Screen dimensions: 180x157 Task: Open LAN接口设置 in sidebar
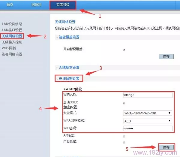tap(12, 30)
